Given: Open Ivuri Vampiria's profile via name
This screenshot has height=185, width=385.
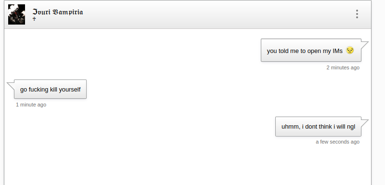Looking at the screenshot, I should click(x=58, y=12).
